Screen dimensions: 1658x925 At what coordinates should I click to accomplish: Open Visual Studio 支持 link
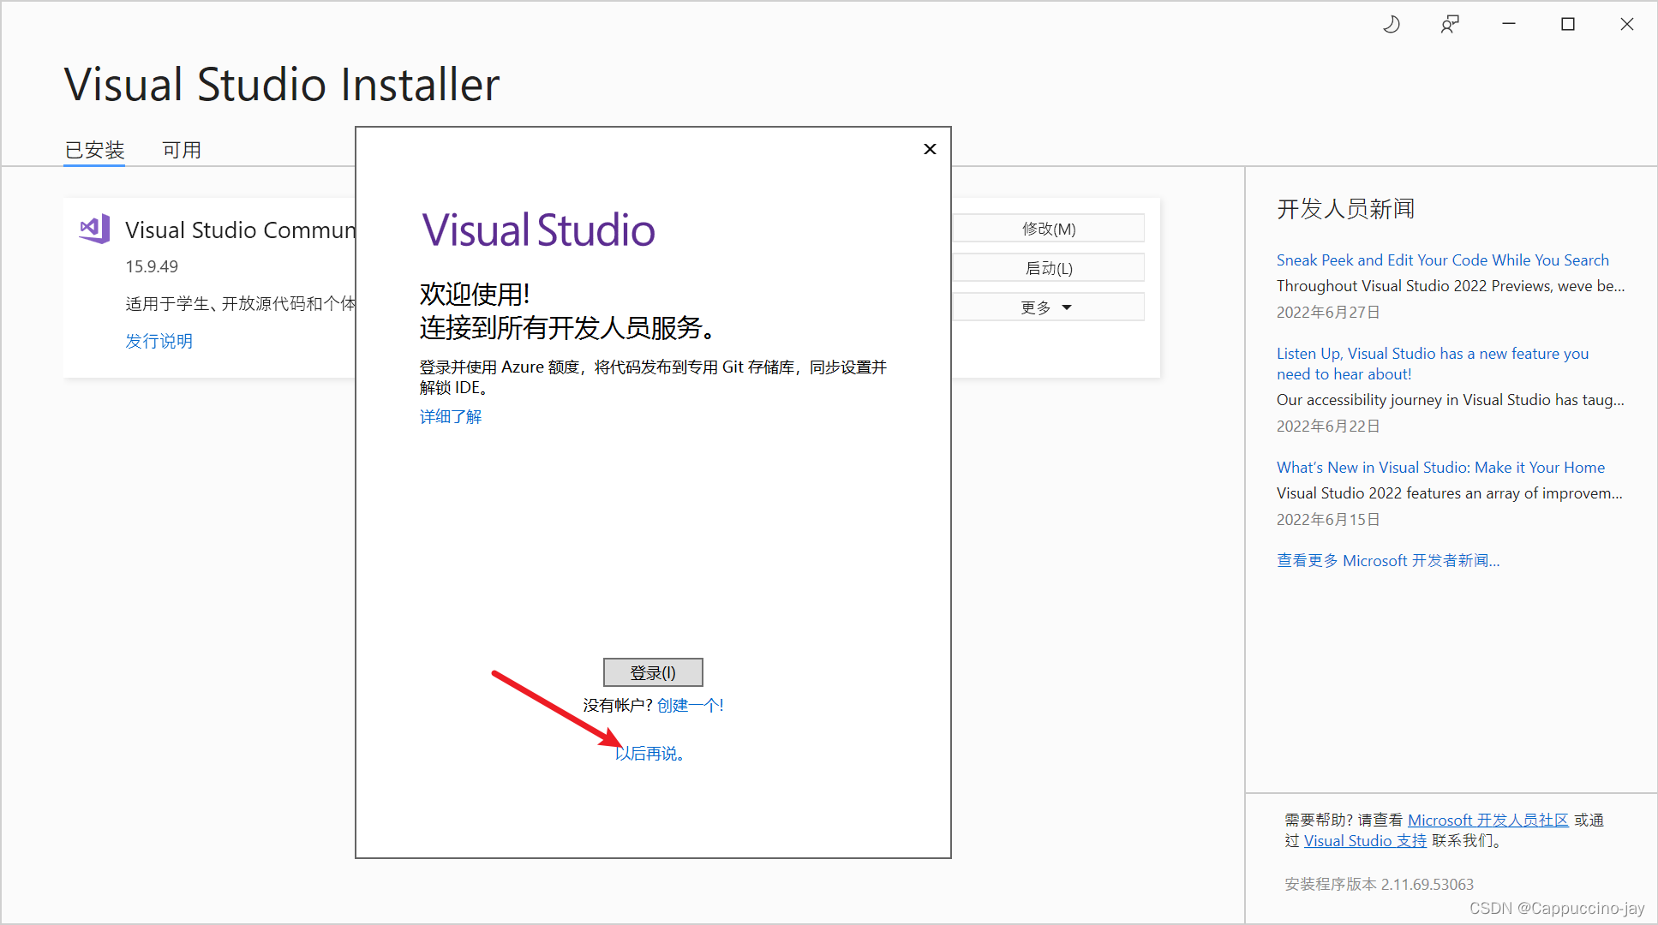(x=1366, y=841)
